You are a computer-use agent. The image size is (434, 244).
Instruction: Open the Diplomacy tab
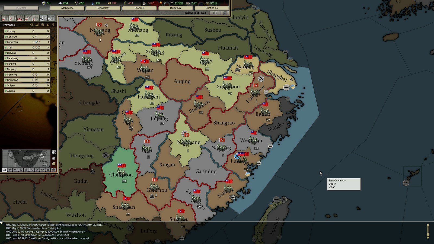point(175,8)
